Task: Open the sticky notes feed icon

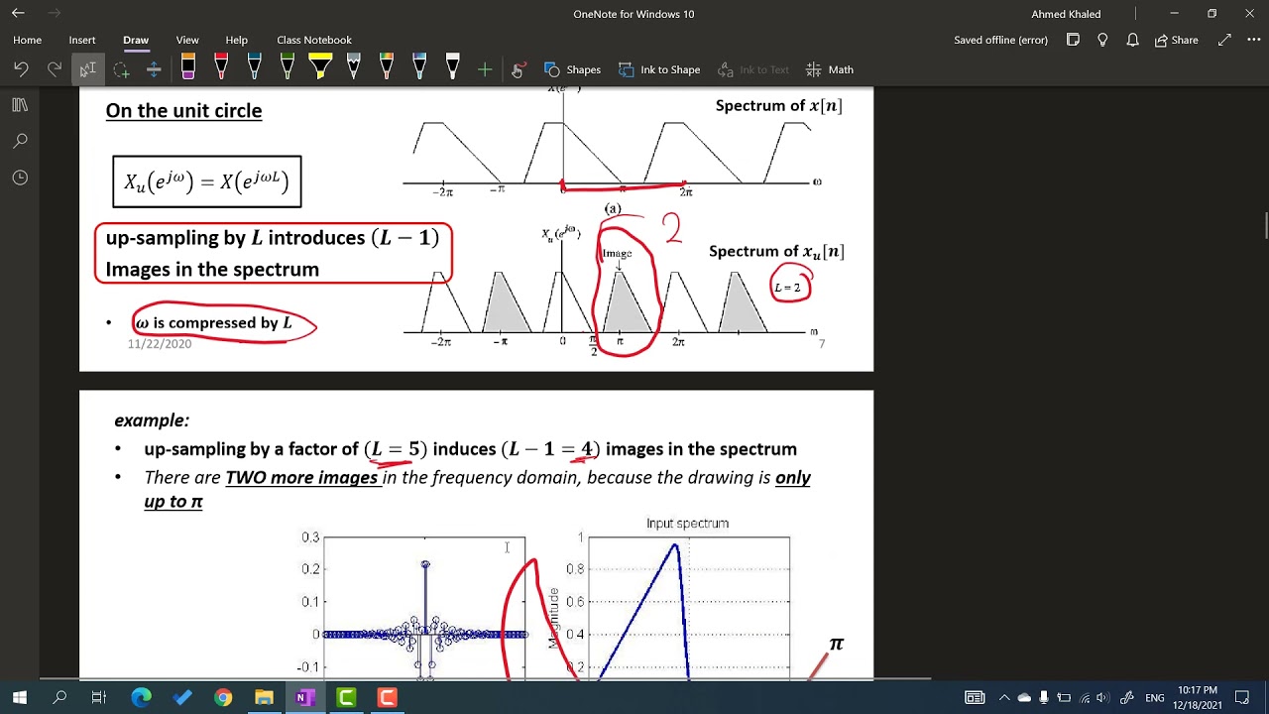Action: click(1073, 40)
